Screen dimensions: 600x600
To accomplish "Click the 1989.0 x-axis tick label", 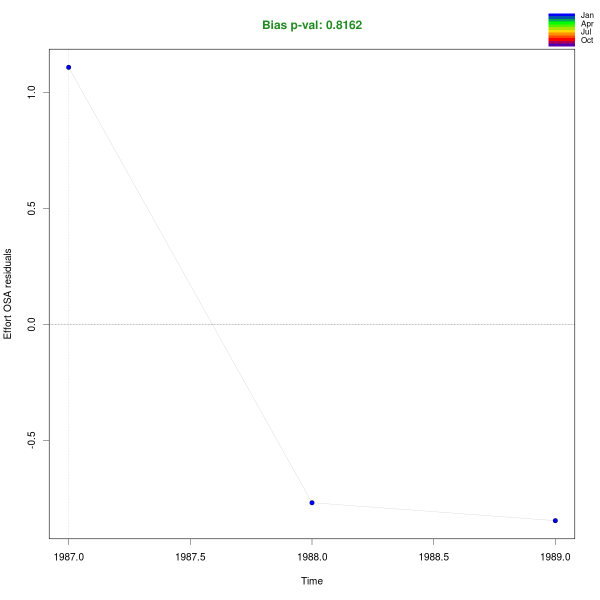I will pyautogui.click(x=555, y=557).
